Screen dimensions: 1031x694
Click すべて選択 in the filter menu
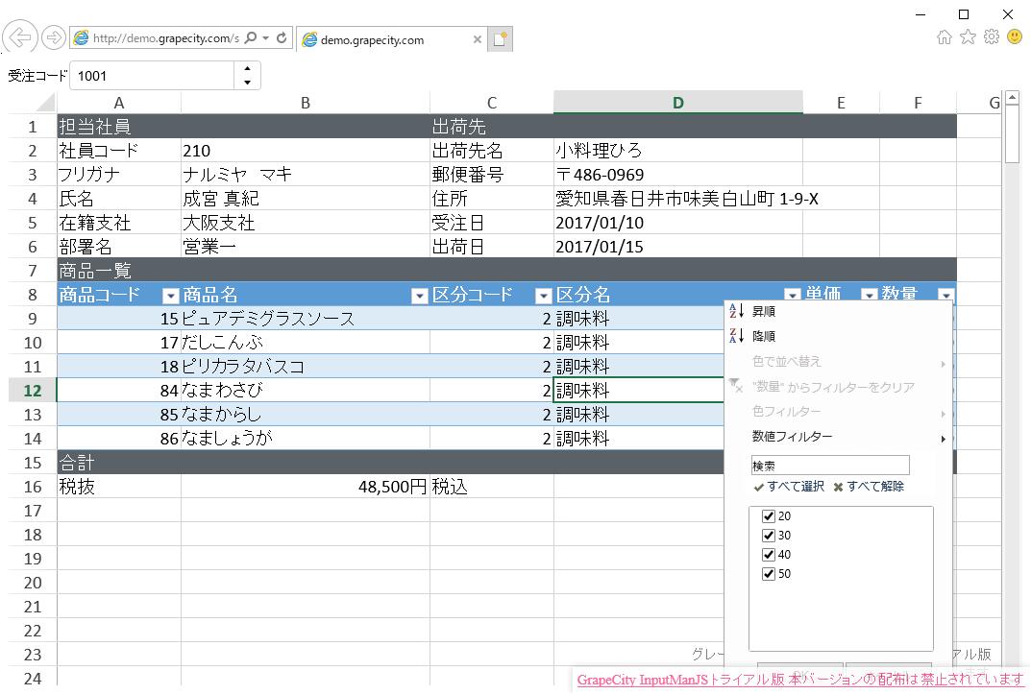point(788,487)
